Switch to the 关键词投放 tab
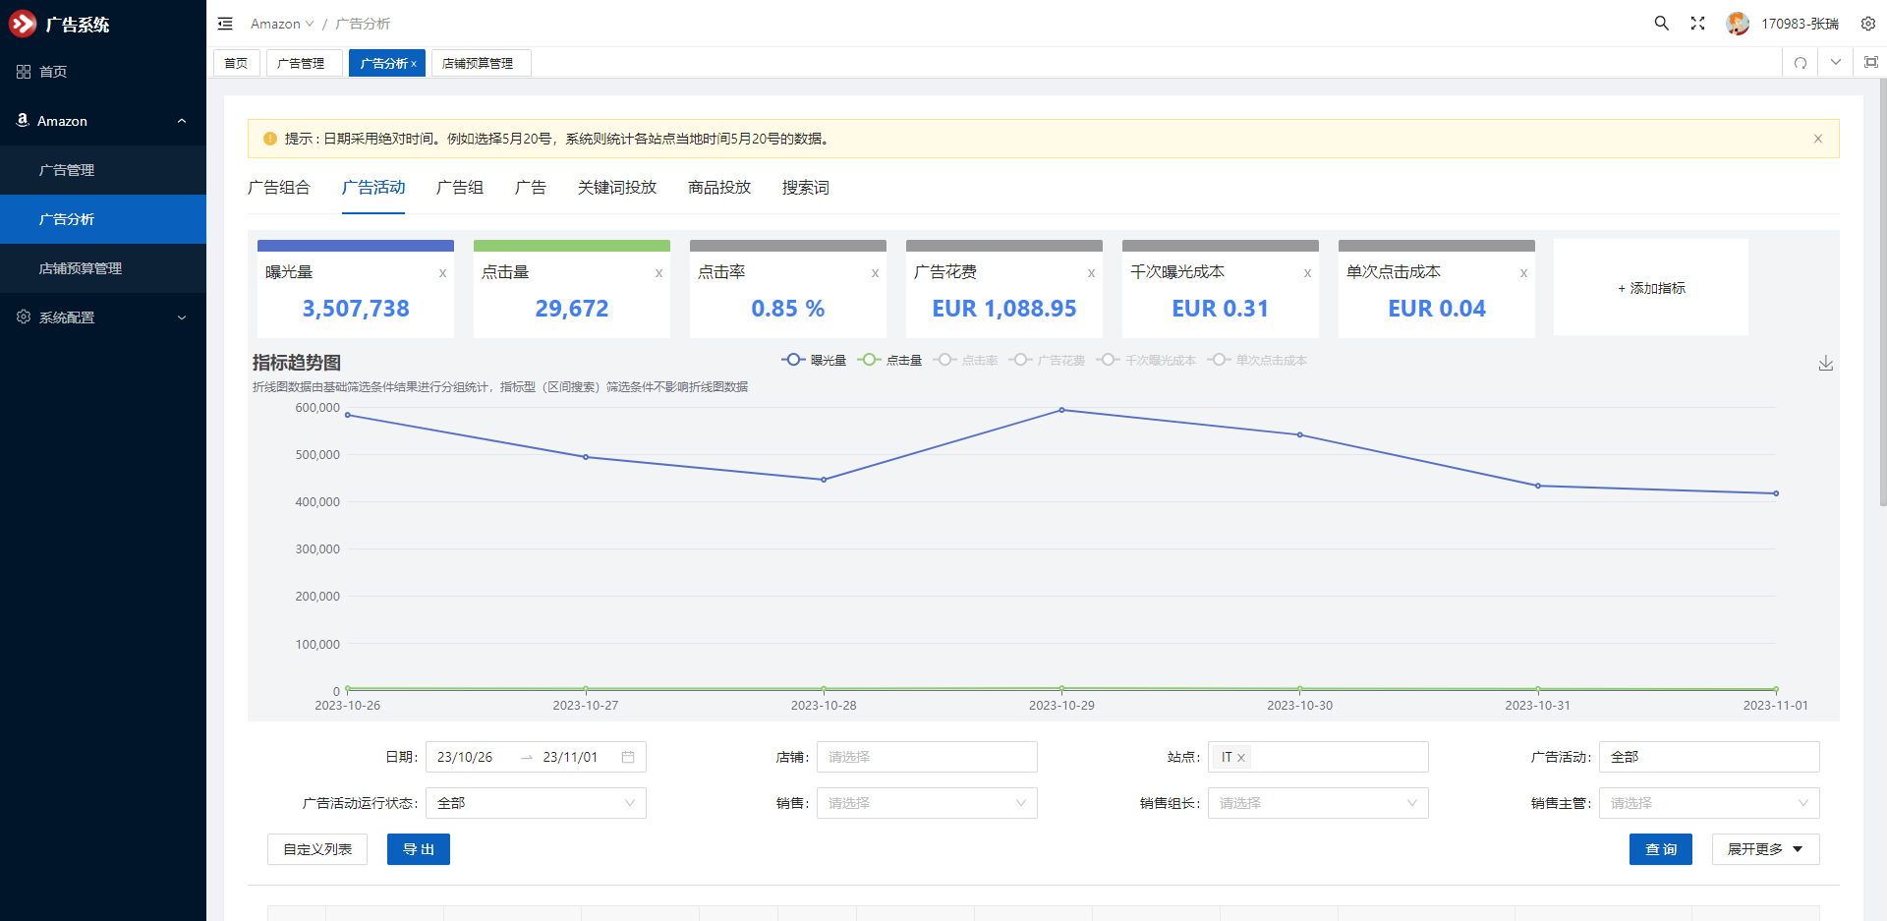Viewport: 1887px width, 921px height. coord(616,188)
